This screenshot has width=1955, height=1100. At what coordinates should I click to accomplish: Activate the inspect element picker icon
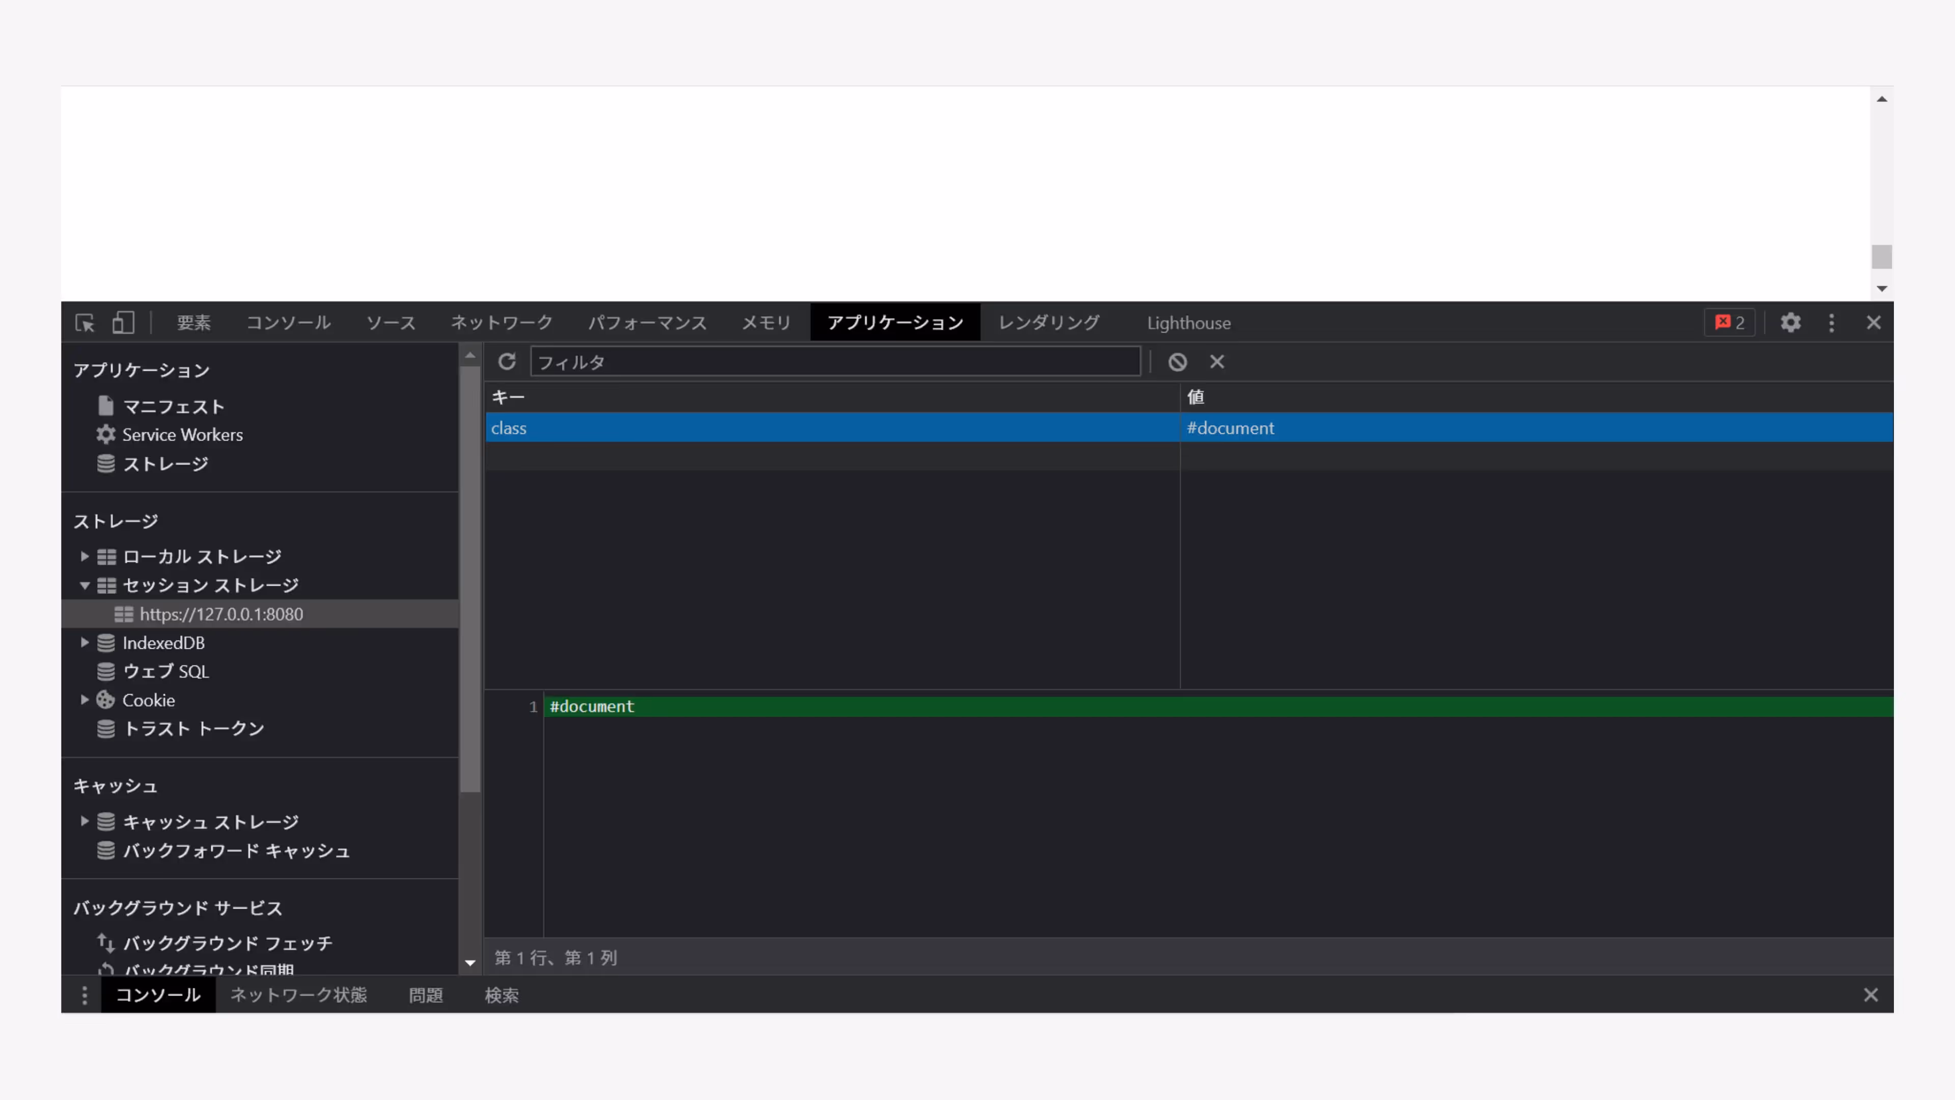85,323
